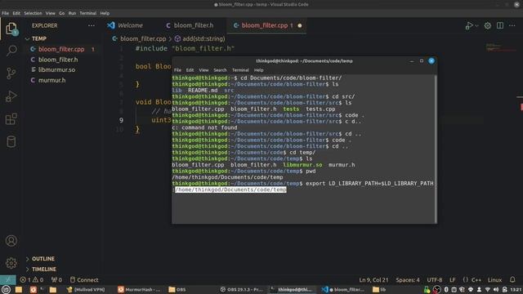Open the VS Code Run menu

(x=72, y=13)
